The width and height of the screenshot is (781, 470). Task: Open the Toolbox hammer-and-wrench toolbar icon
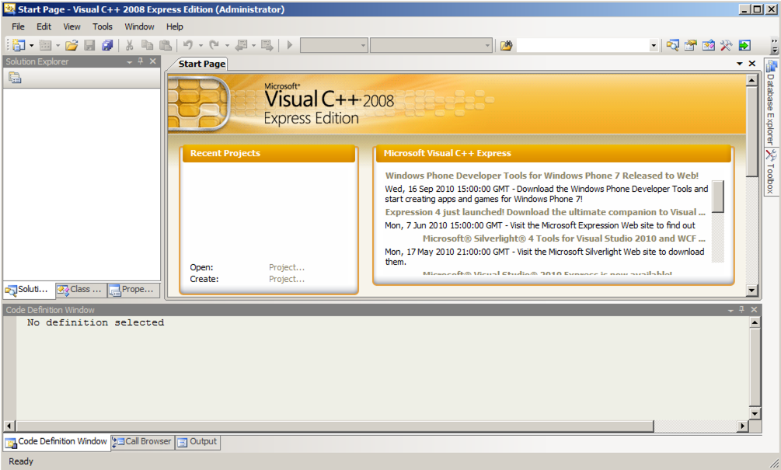(x=726, y=45)
